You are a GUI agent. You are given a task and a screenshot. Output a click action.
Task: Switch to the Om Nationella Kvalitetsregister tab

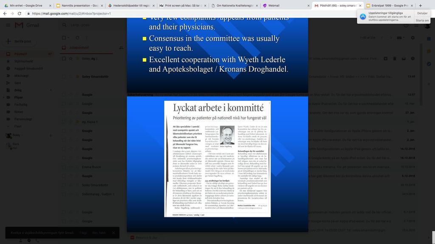coord(234,6)
